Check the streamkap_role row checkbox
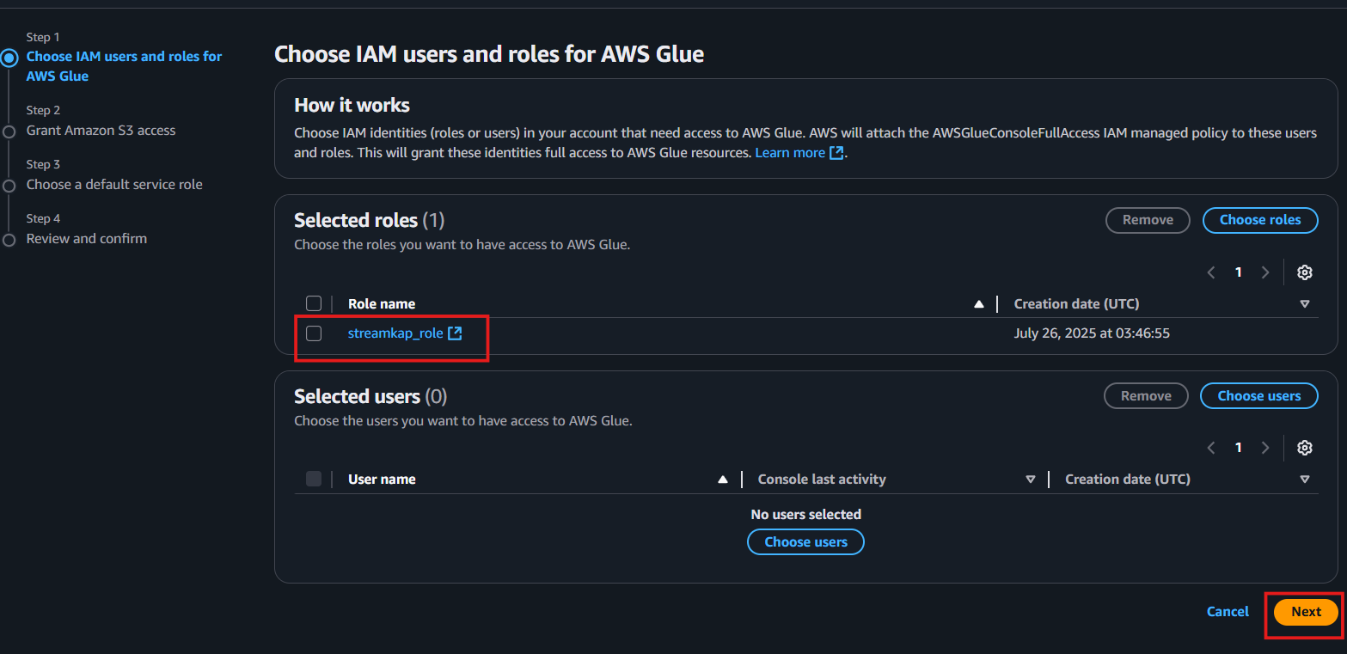Viewport: 1347px width, 654px height. coord(314,333)
